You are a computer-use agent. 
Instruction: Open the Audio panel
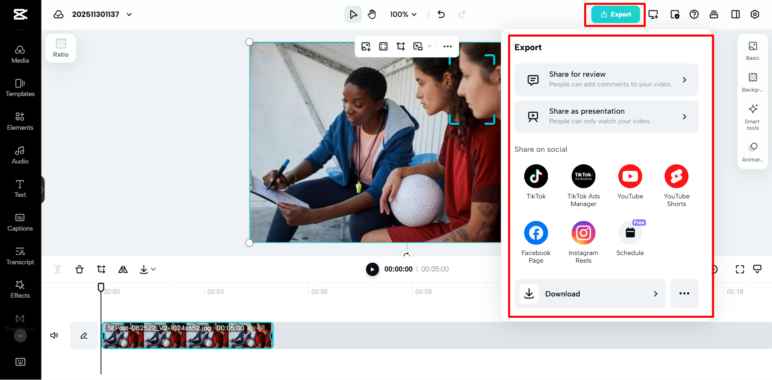tap(20, 155)
